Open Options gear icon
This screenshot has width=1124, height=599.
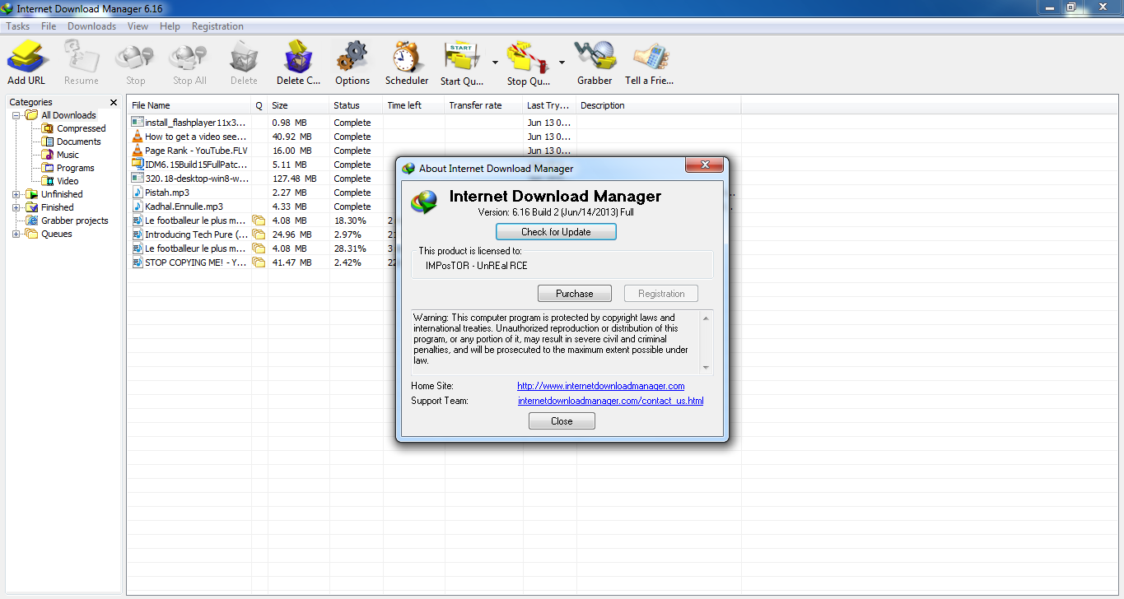352,63
